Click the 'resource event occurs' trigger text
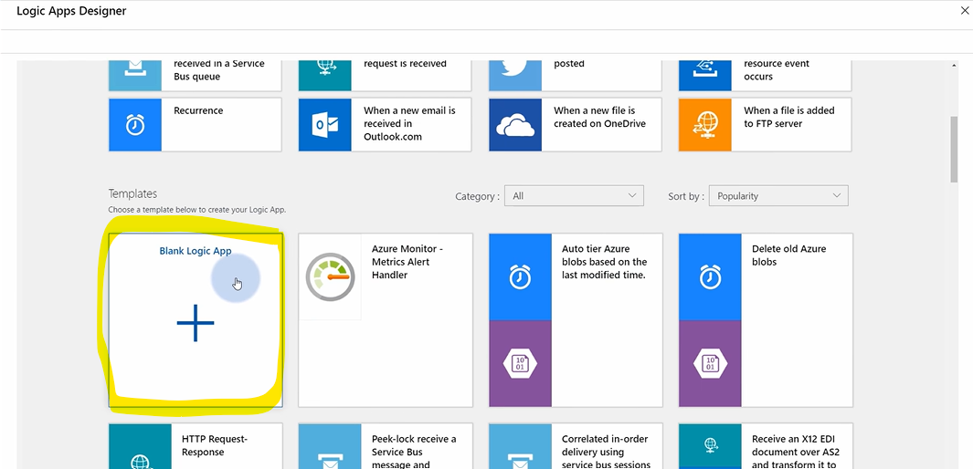The width and height of the screenshot is (973, 469). [777, 70]
